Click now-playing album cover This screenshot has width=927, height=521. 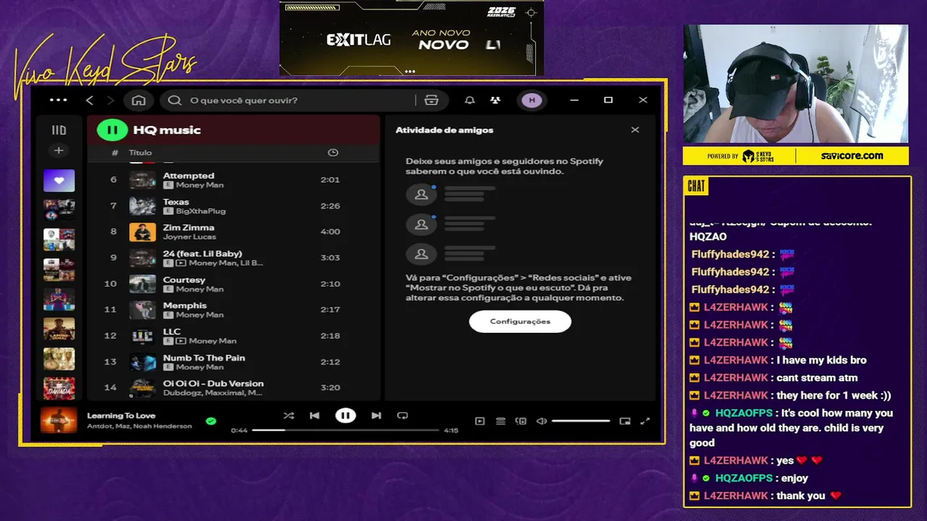pos(59,420)
